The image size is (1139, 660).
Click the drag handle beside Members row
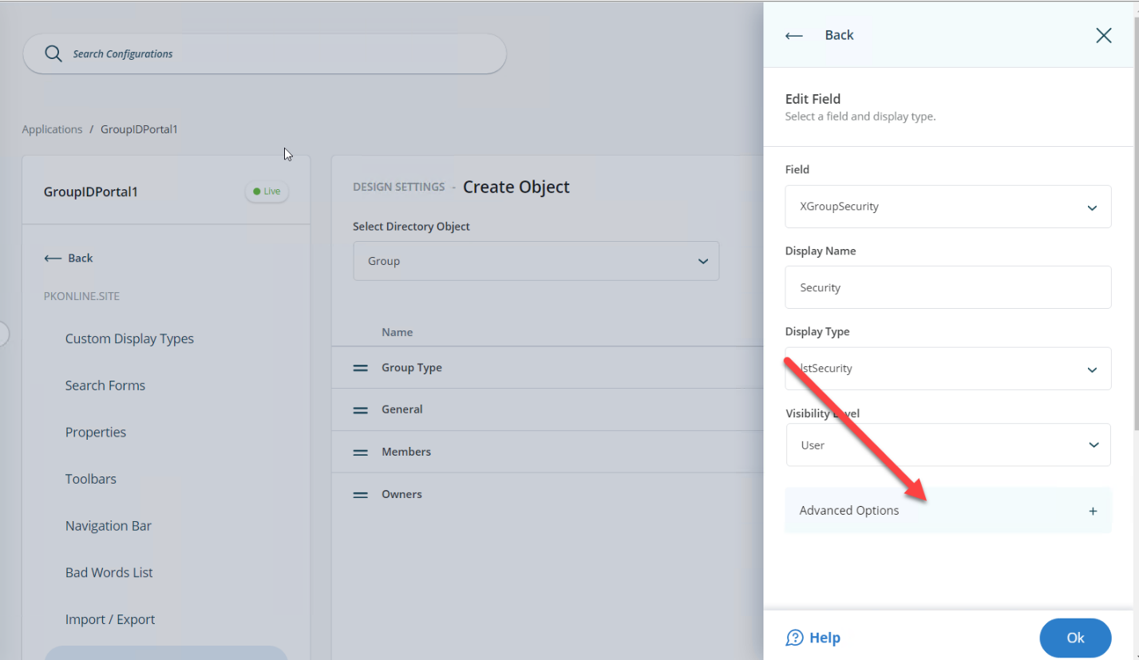(360, 451)
